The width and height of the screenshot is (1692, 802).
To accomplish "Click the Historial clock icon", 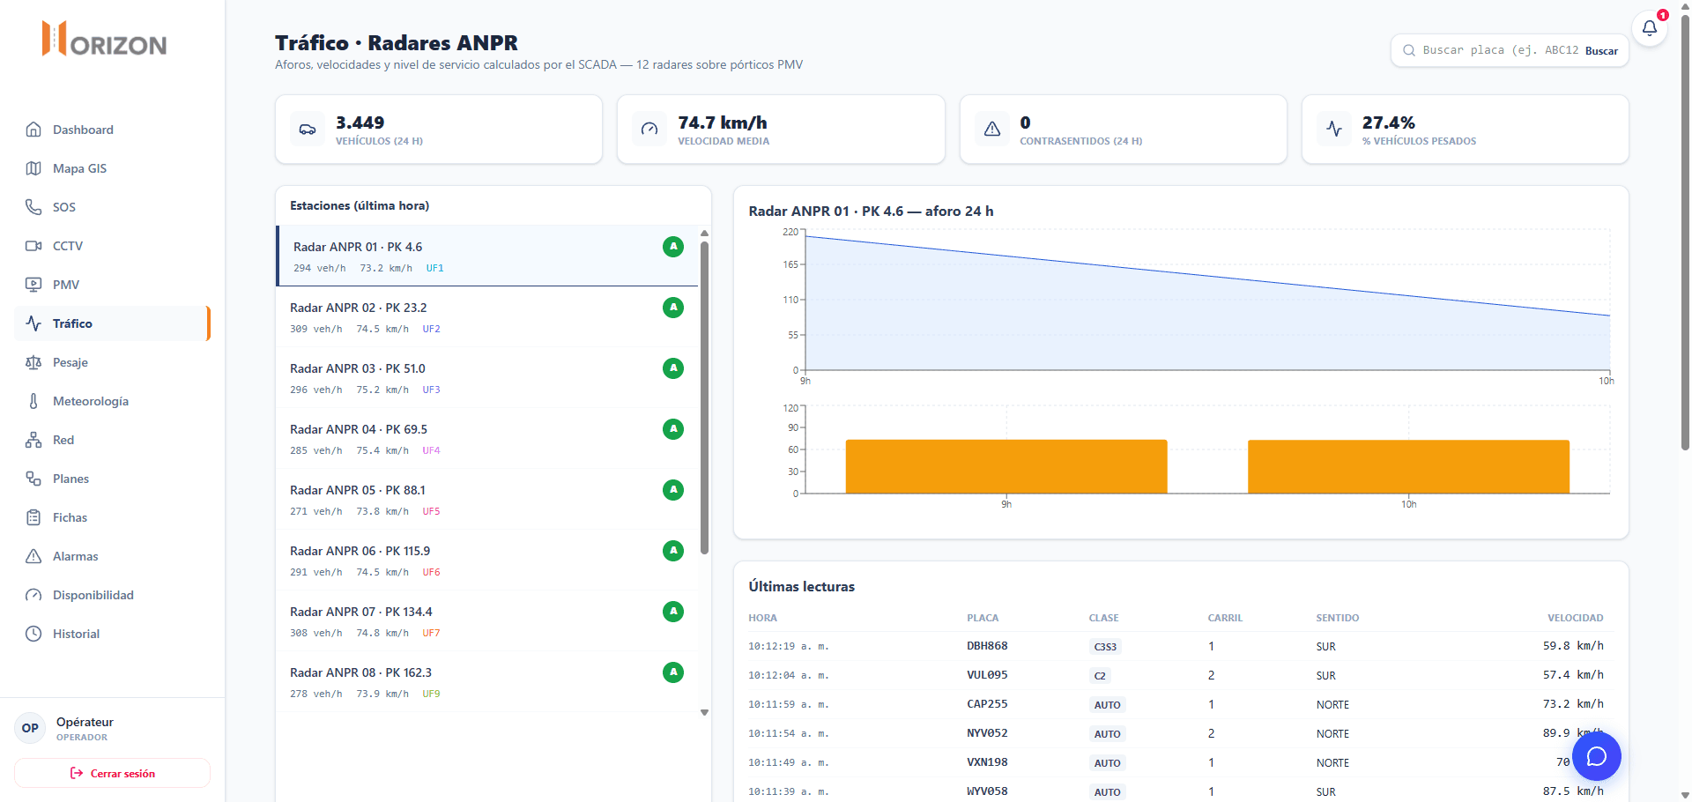I will pos(33,634).
